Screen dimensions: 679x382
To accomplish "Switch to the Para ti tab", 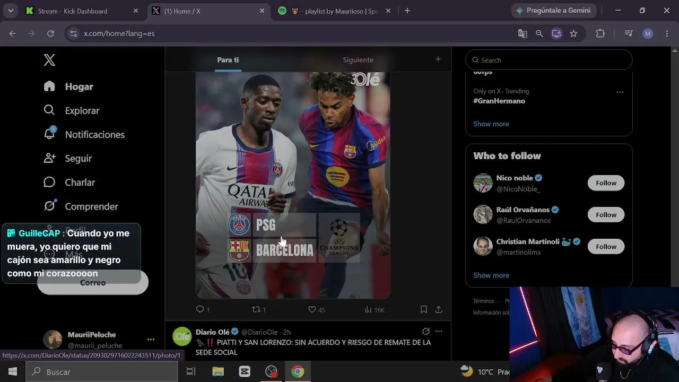I will pyautogui.click(x=228, y=60).
